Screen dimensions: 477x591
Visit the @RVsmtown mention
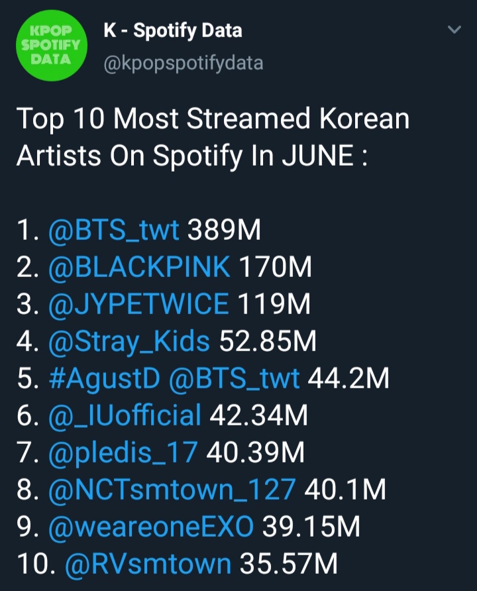pyautogui.click(x=148, y=565)
